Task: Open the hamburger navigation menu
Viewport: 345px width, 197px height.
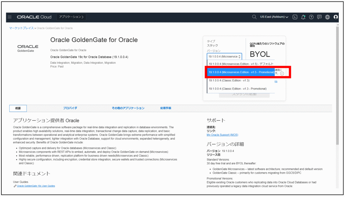Action: (x=9, y=17)
